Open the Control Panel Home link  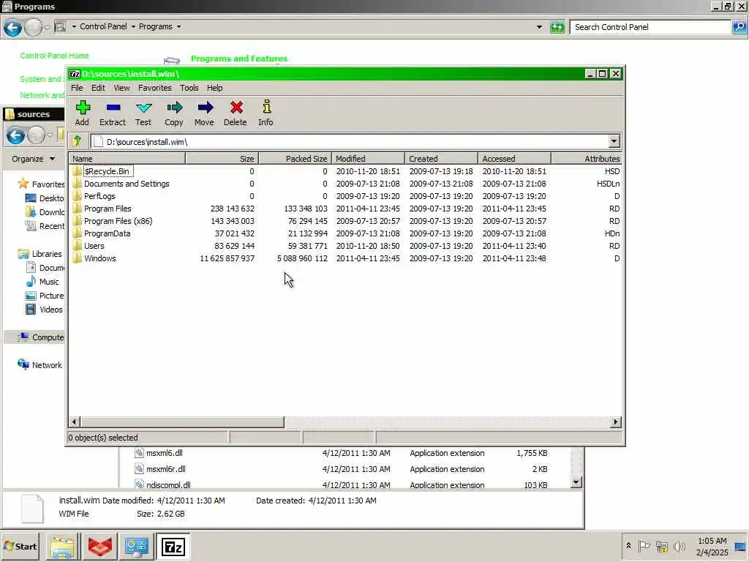click(x=54, y=56)
